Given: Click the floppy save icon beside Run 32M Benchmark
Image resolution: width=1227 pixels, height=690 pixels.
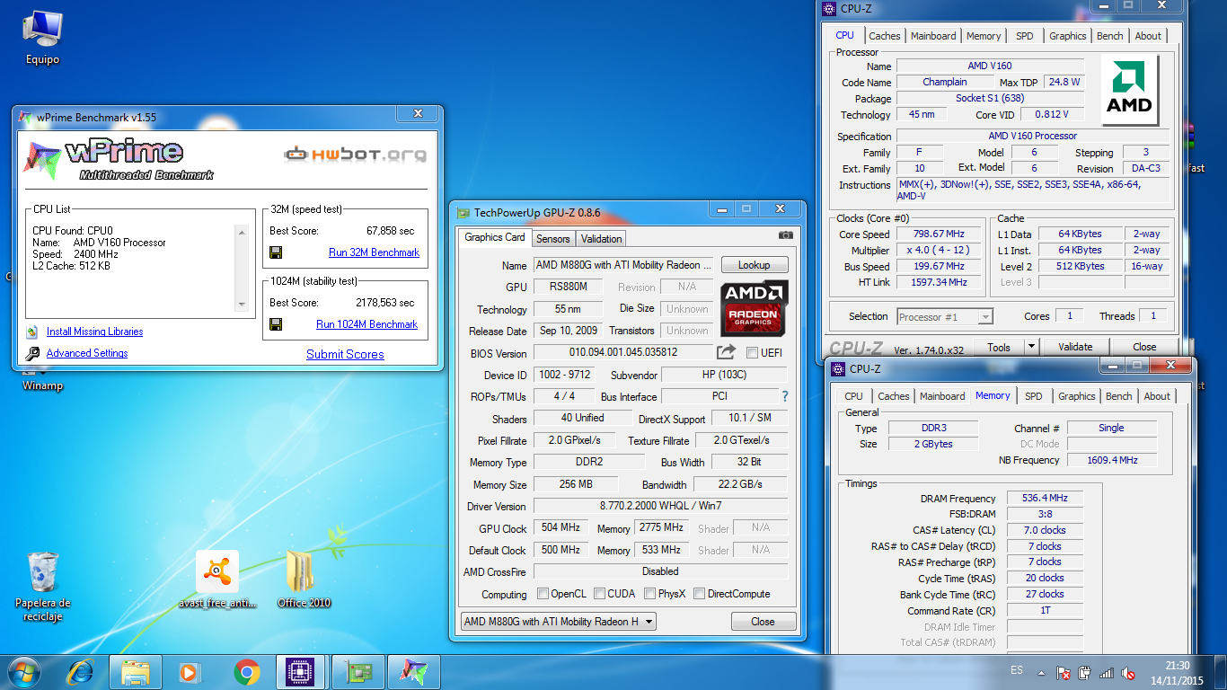Looking at the screenshot, I should pos(277,252).
